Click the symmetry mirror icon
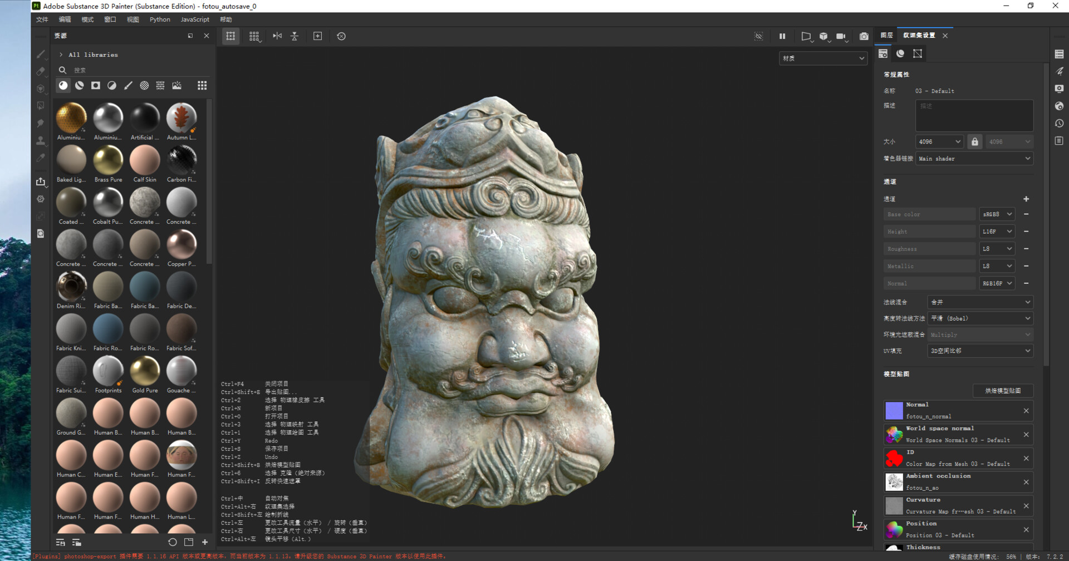Screen dimensions: 1069x561 (x=277, y=36)
